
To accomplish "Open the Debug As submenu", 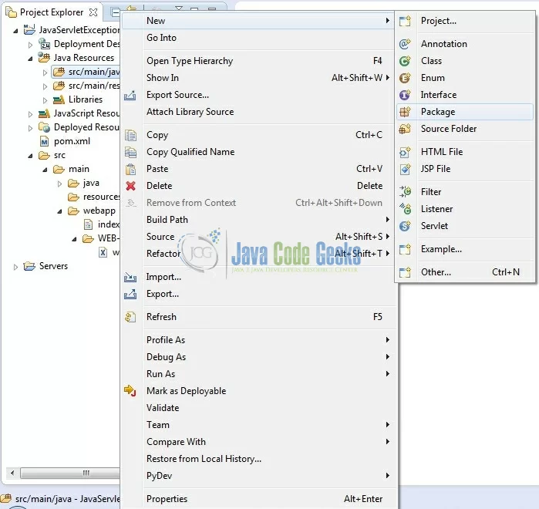I will pos(258,357).
